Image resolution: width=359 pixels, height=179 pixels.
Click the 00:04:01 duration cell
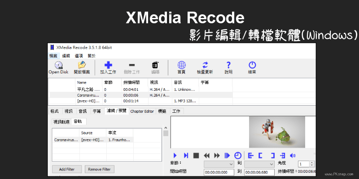[135, 89]
